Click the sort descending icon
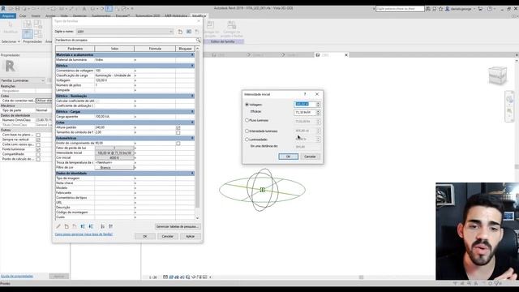This screenshot has width=519, height=292. 110,226
